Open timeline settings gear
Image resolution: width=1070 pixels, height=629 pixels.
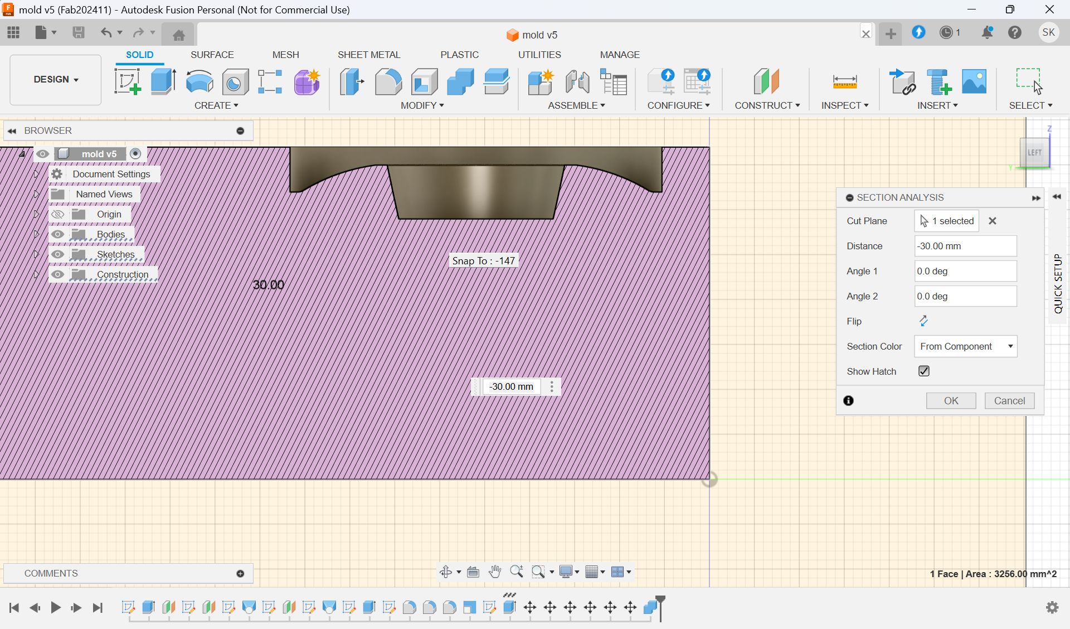[x=1052, y=607]
